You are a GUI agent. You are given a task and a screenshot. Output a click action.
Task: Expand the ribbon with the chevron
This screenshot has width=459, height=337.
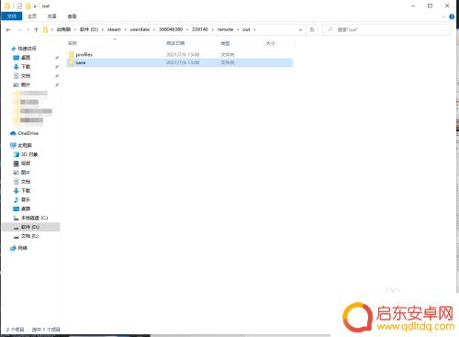(443, 17)
